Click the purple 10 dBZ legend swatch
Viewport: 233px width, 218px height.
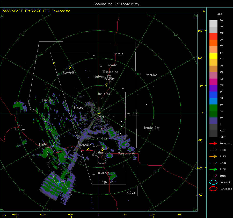[213, 121]
